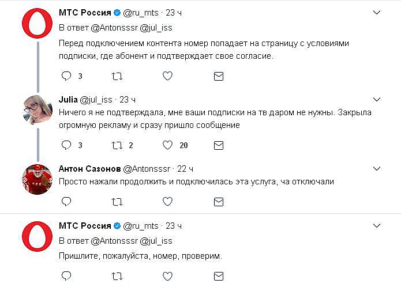
Task: Like Антон Сазонов's tweet
Action: pos(167,202)
